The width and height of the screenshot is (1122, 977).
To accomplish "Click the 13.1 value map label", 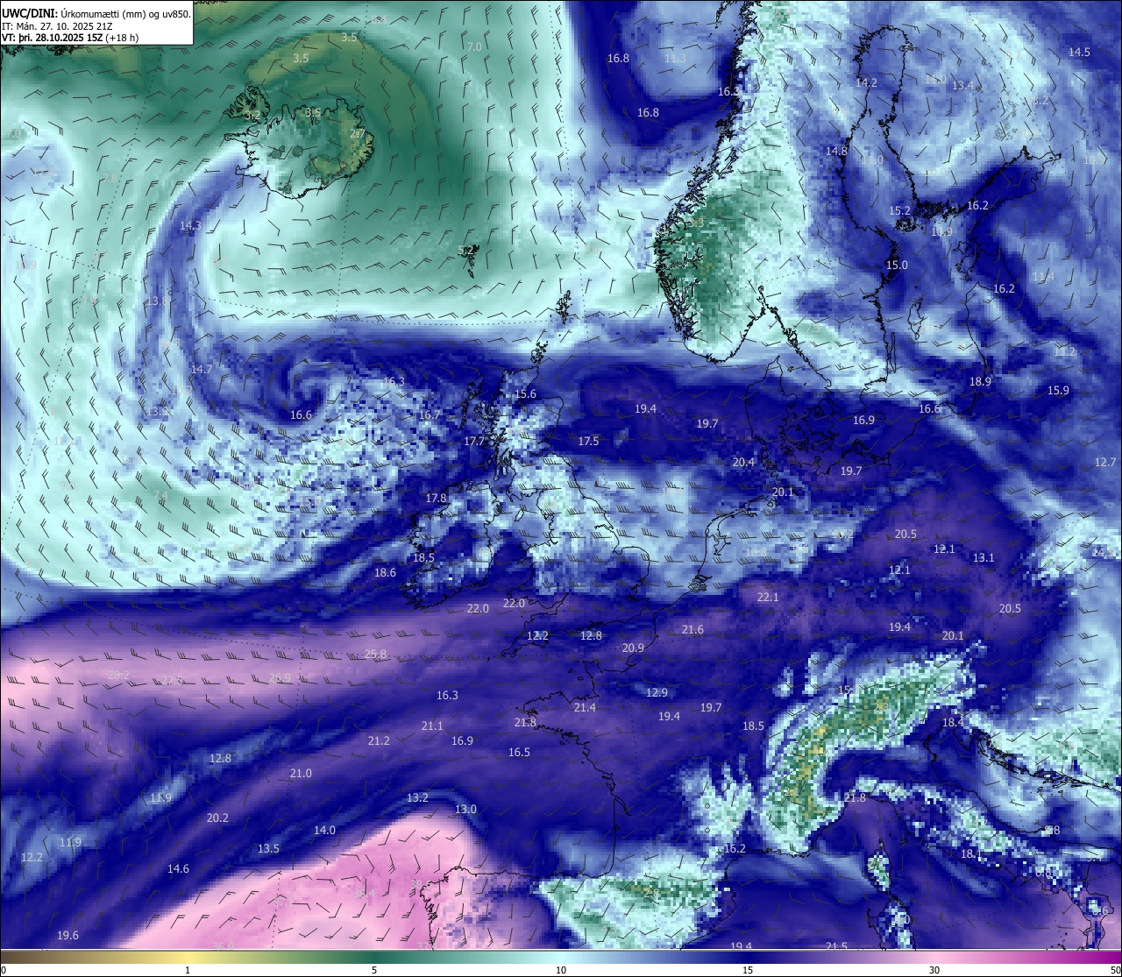I will pyautogui.click(x=984, y=557).
